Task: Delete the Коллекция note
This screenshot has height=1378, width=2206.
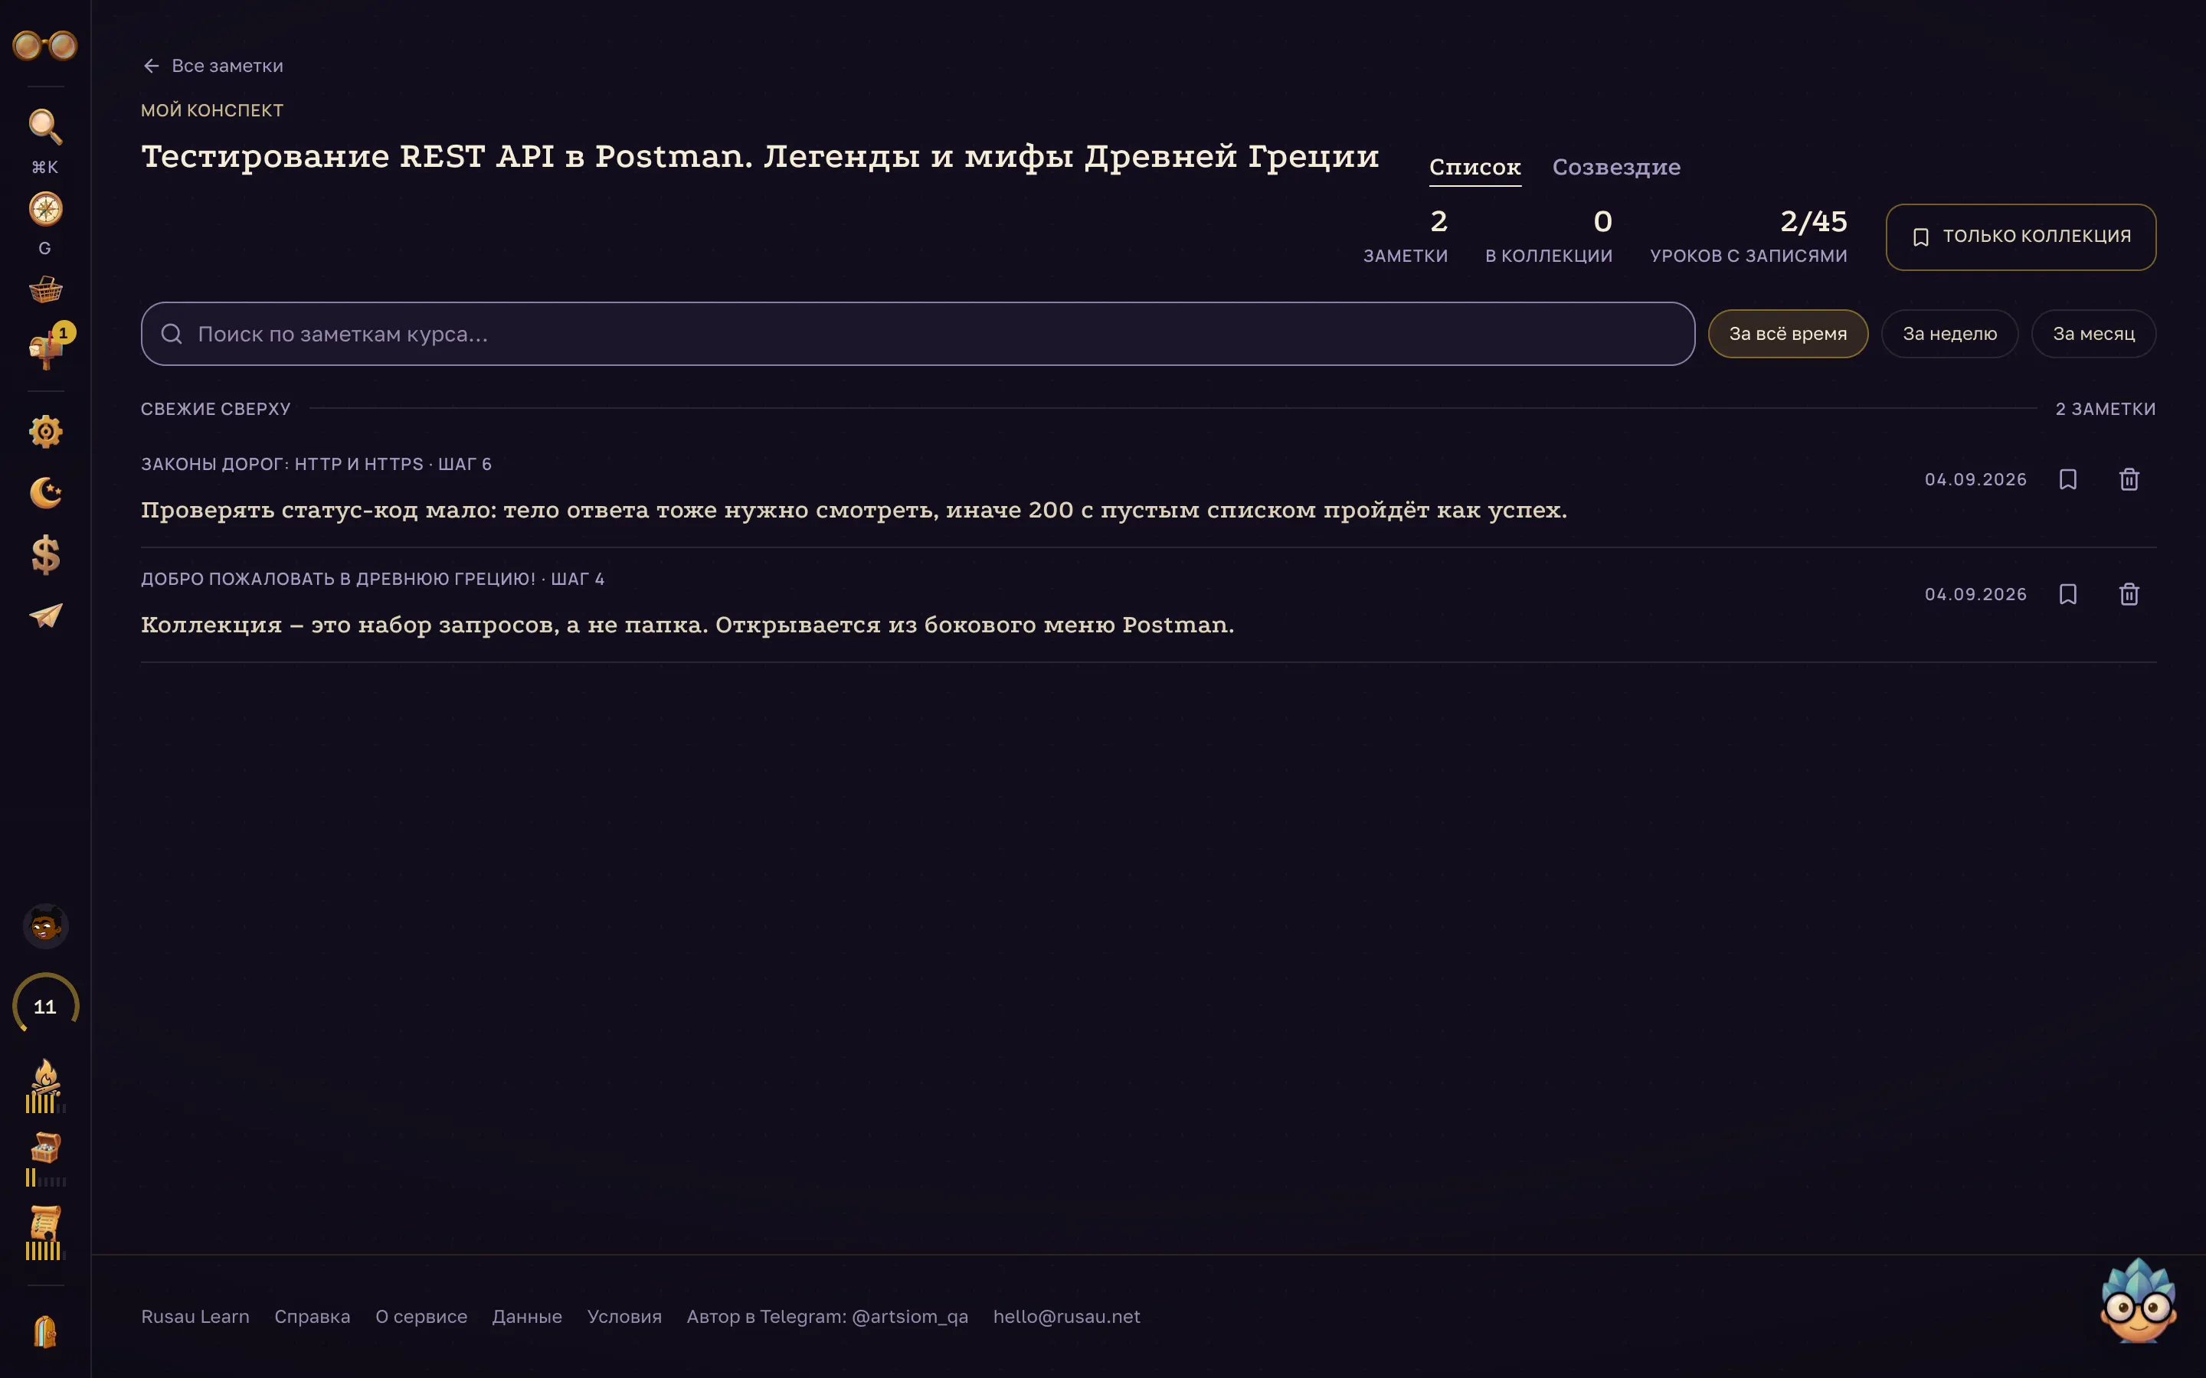Action: click(x=2129, y=594)
